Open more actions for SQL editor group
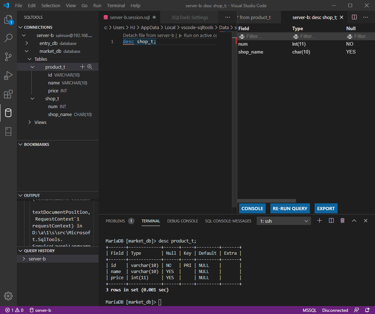 228,17
